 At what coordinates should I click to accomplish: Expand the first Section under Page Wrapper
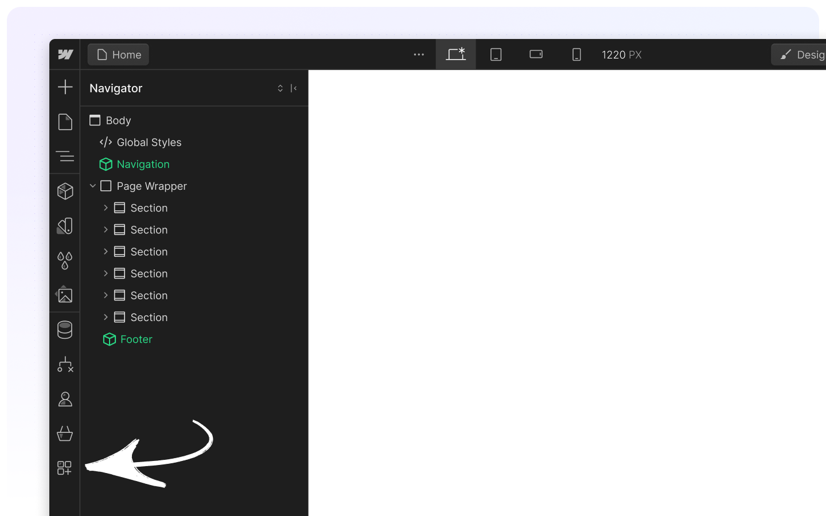pyautogui.click(x=106, y=208)
